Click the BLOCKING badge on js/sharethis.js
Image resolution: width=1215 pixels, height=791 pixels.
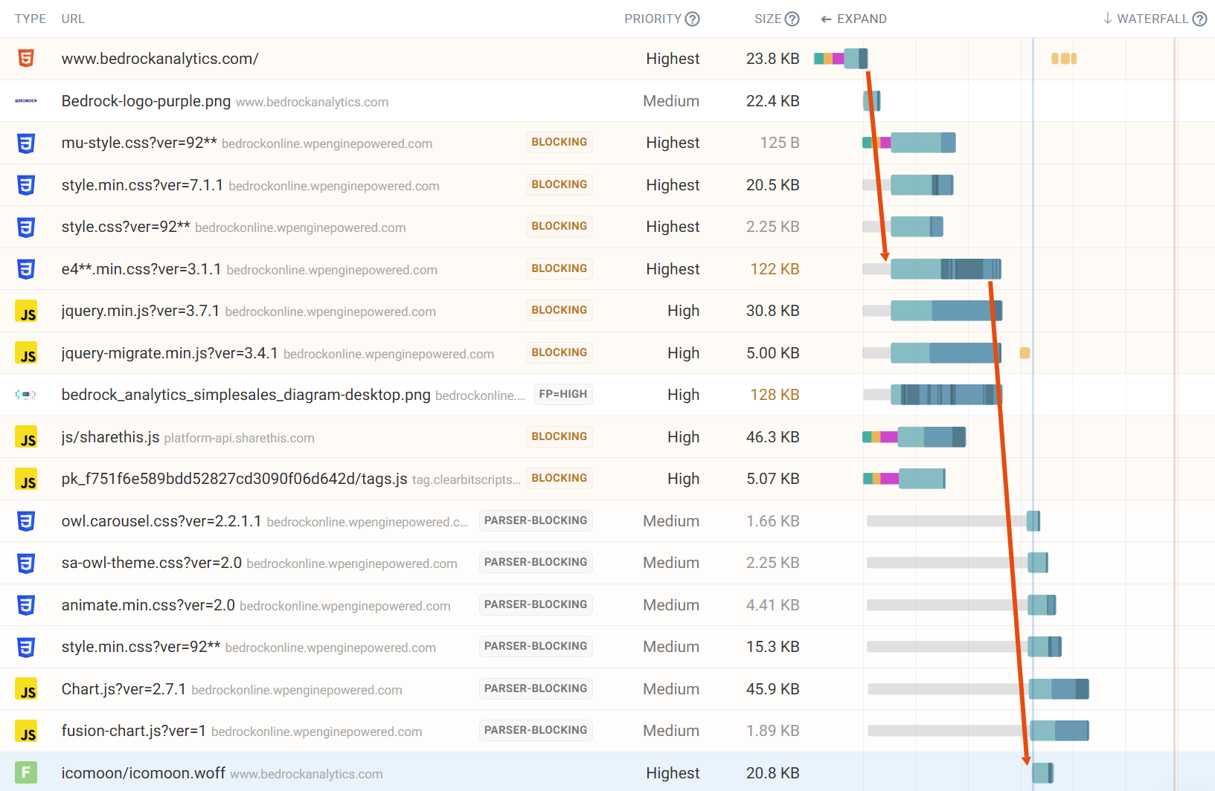coord(560,436)
